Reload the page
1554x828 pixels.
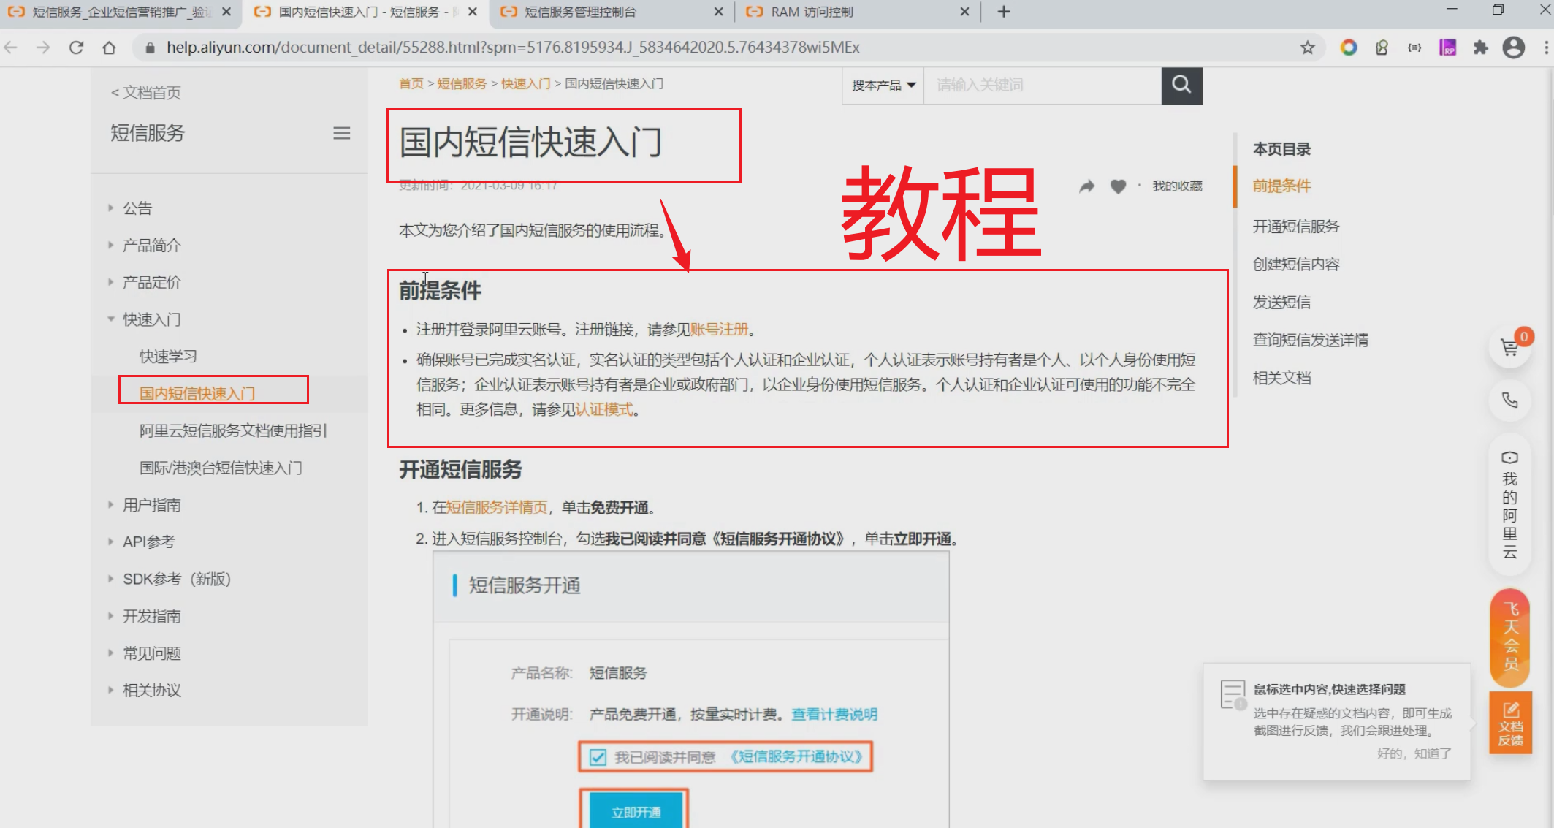click(x=76, y=48)
